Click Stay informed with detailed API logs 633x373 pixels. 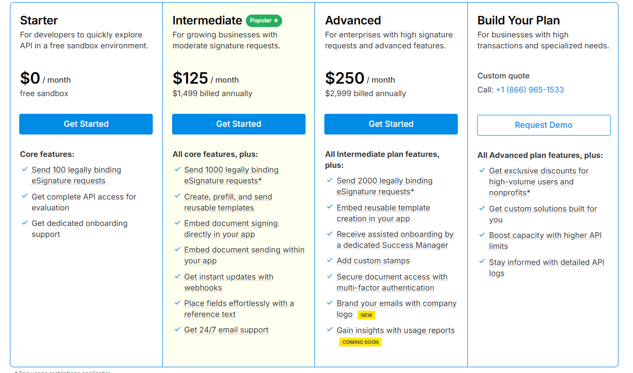tap(546, 268)
